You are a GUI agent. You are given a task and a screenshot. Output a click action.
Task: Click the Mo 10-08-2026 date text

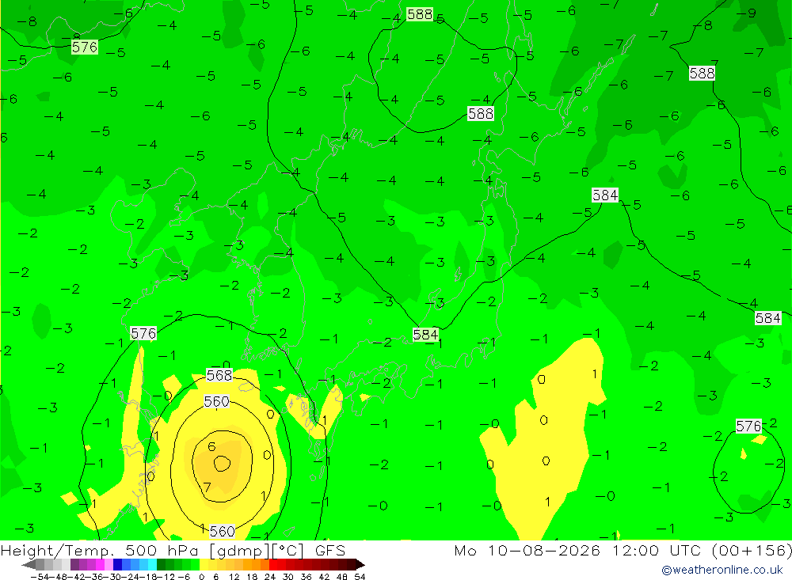coord(527,550)
